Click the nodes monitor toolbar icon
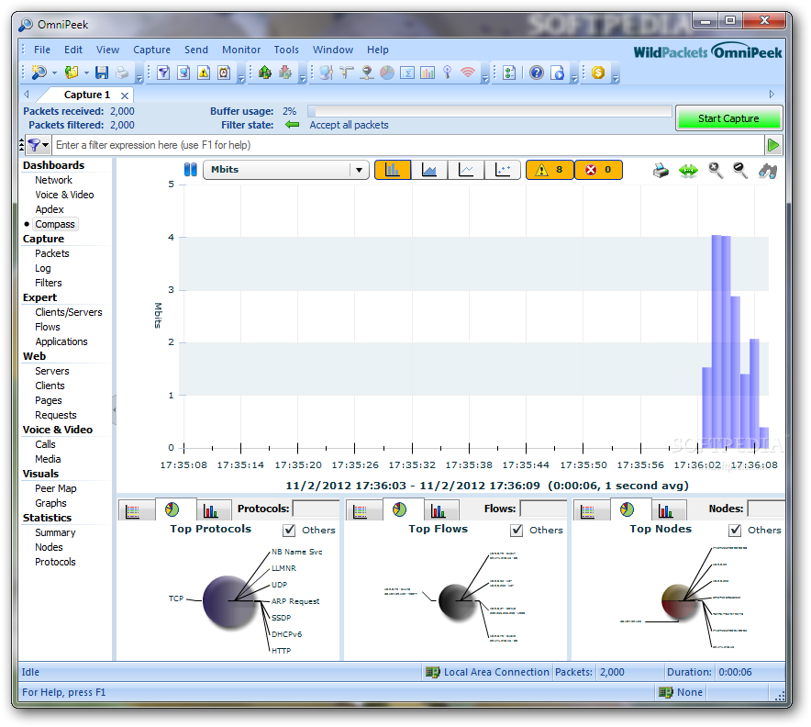Viewport: 811px width, 727px height. (x=326, y=73)
